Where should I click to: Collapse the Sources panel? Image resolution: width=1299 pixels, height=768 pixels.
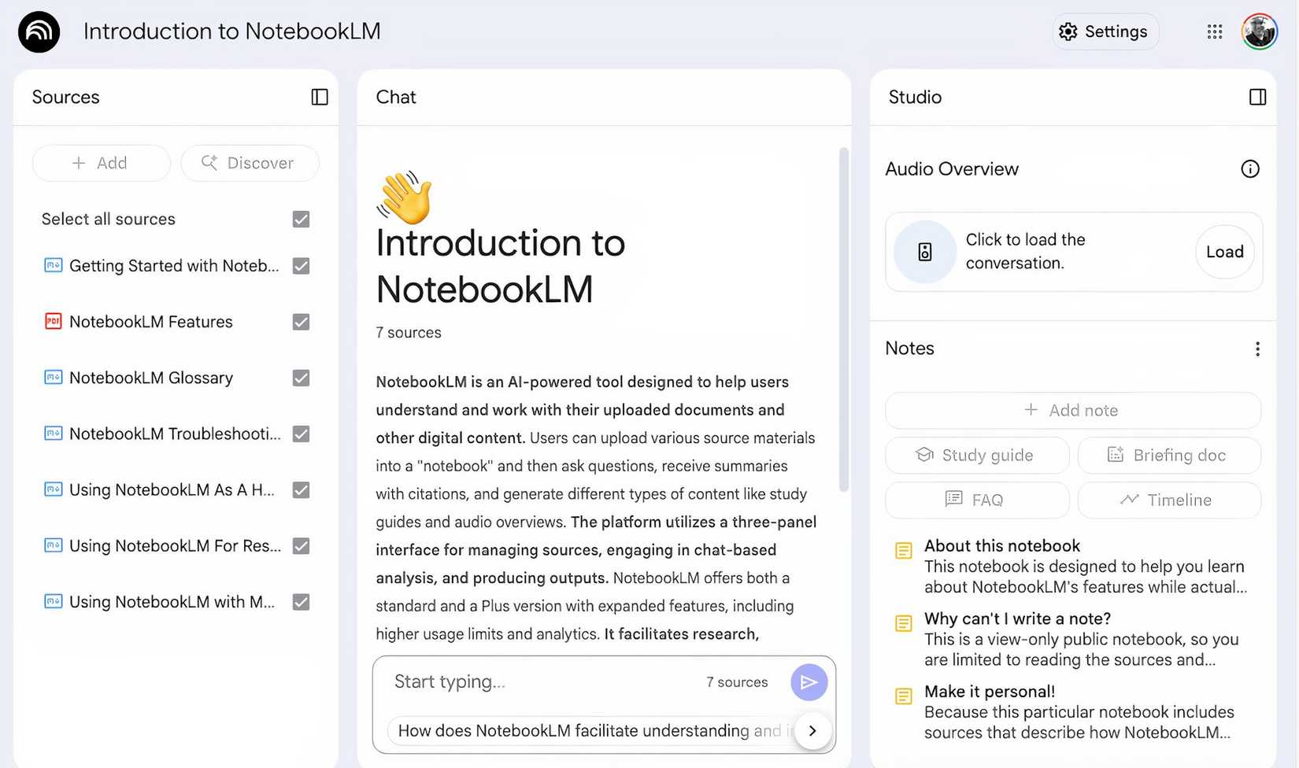(x=319, y=97)
